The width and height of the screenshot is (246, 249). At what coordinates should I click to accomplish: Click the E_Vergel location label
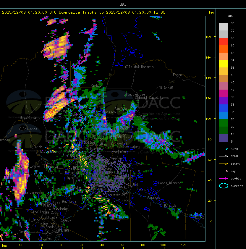98,139
